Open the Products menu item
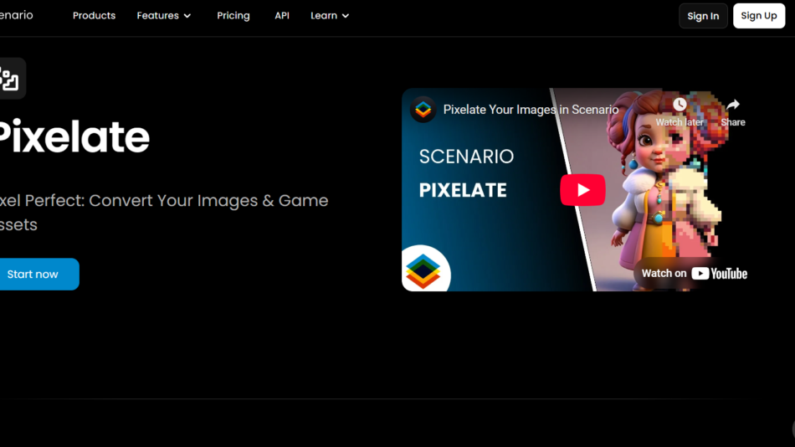 [94, 16]
